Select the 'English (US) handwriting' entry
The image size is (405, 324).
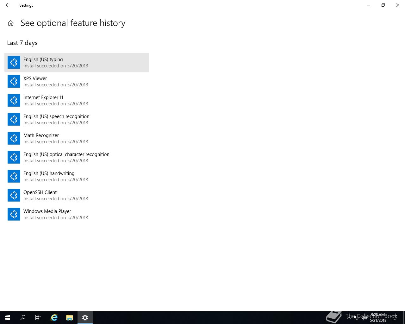click(x=77, y=176)
